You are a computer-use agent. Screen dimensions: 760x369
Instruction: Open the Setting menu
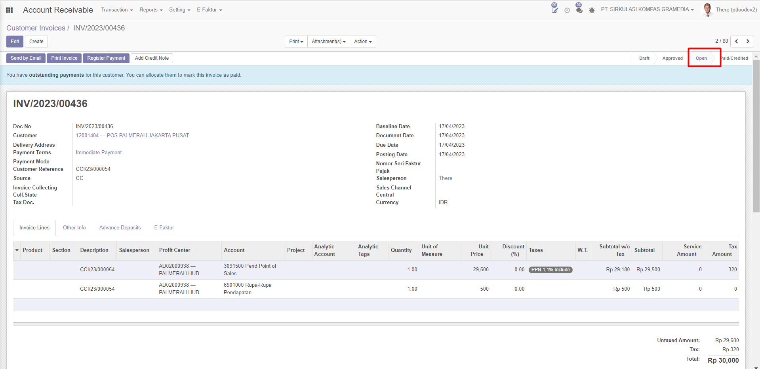coord(180,10)
